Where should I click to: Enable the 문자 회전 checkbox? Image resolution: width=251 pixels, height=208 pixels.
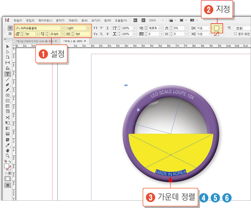click(x=235, y=34)
